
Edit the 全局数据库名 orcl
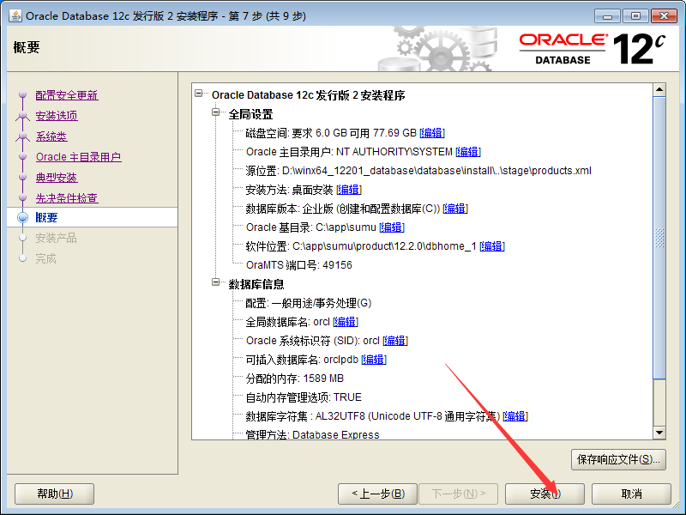pos(346,322)
